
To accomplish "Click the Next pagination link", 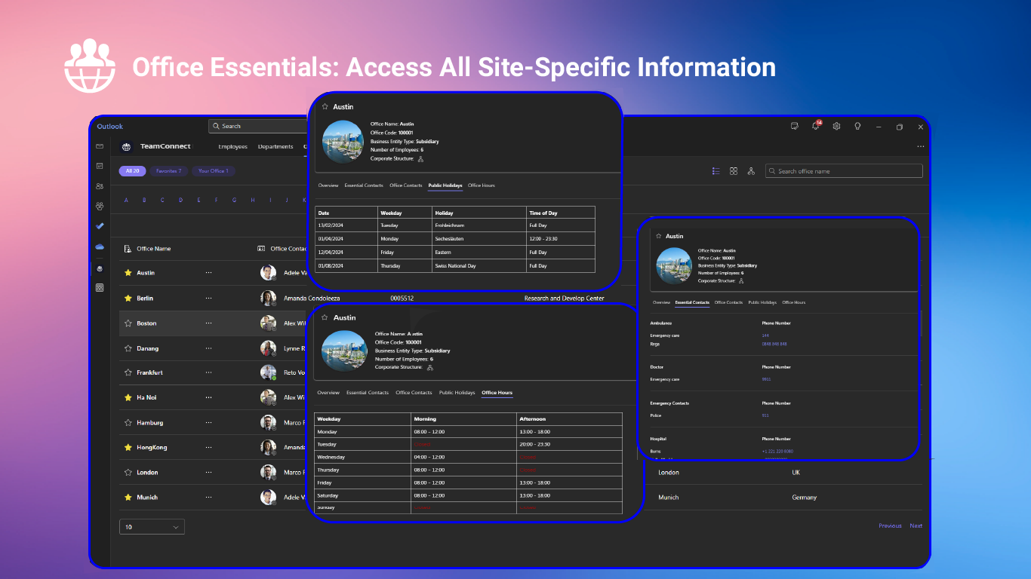I will [916, 525].
